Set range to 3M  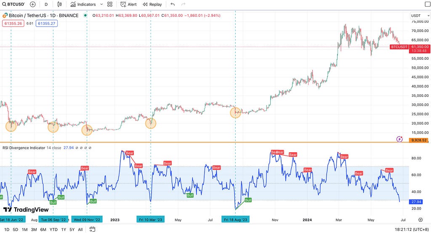34,230
